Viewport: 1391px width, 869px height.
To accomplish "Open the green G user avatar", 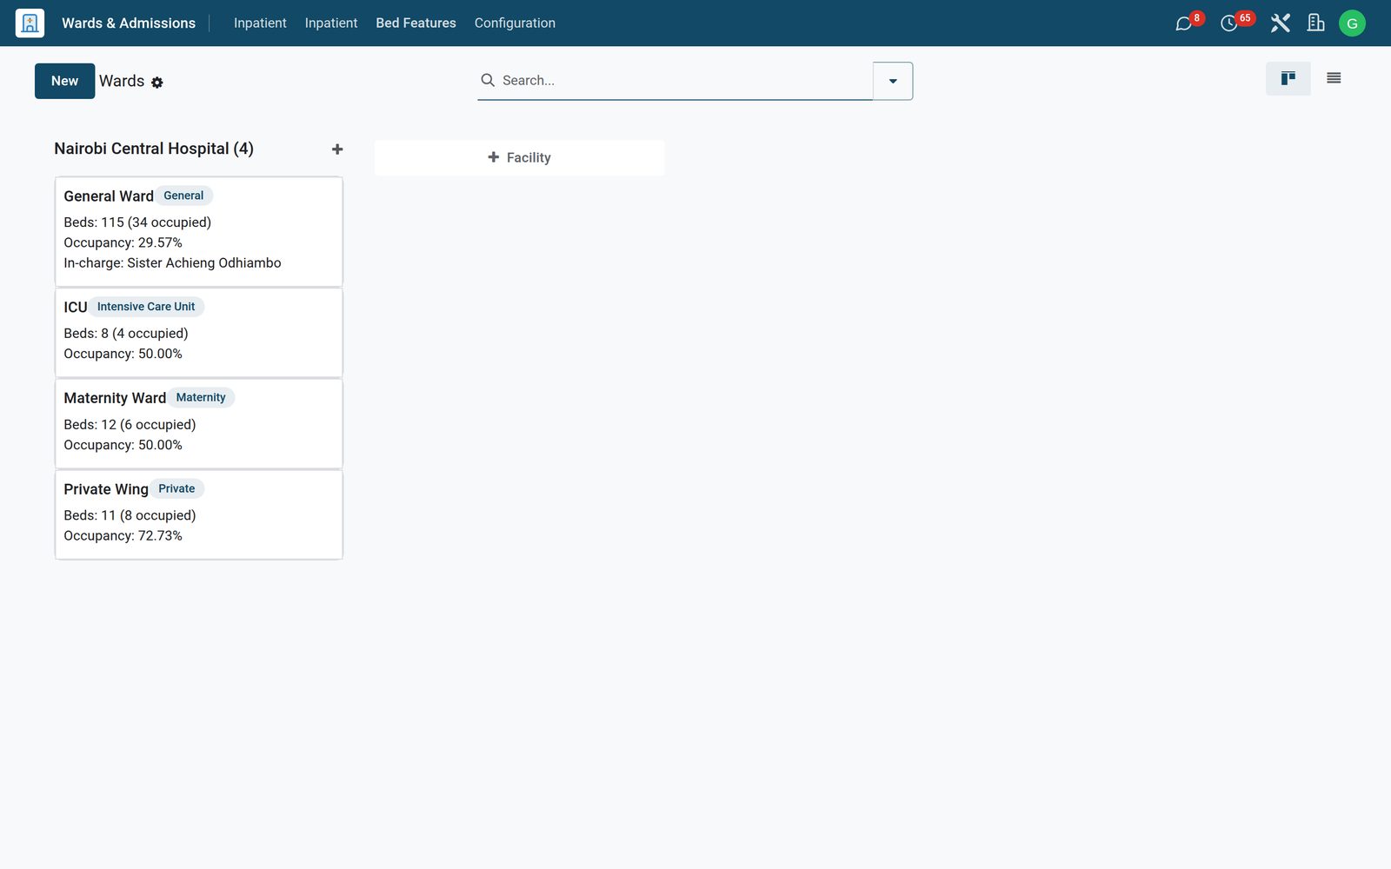I will [x=1352, y=23].
